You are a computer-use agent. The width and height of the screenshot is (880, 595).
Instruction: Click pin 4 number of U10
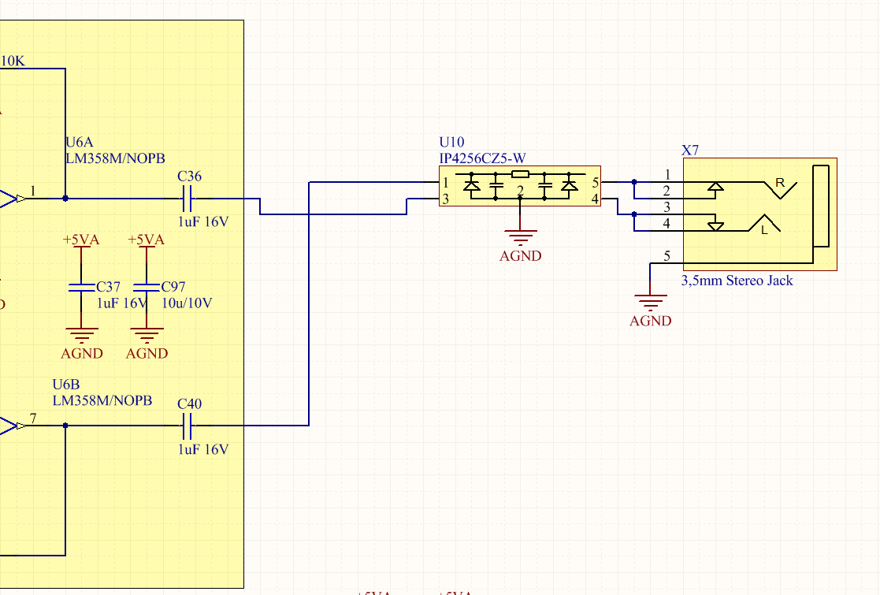pos(595,199)
